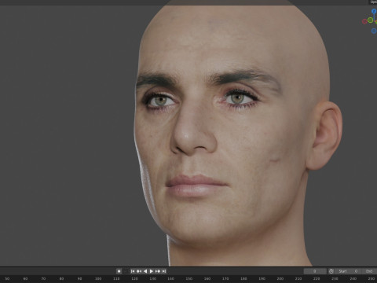
Task: Jump to the timeline start frame
Action: [x=133, y=271]
